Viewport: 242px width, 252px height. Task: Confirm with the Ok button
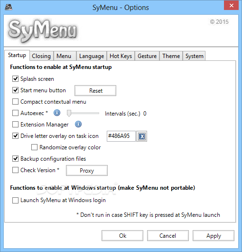click(122, 236)
